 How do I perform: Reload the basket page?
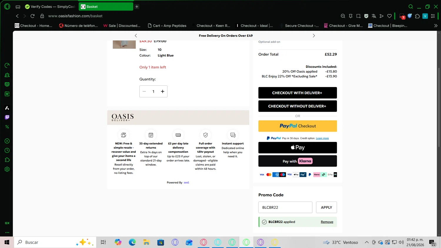coord(33,16)
